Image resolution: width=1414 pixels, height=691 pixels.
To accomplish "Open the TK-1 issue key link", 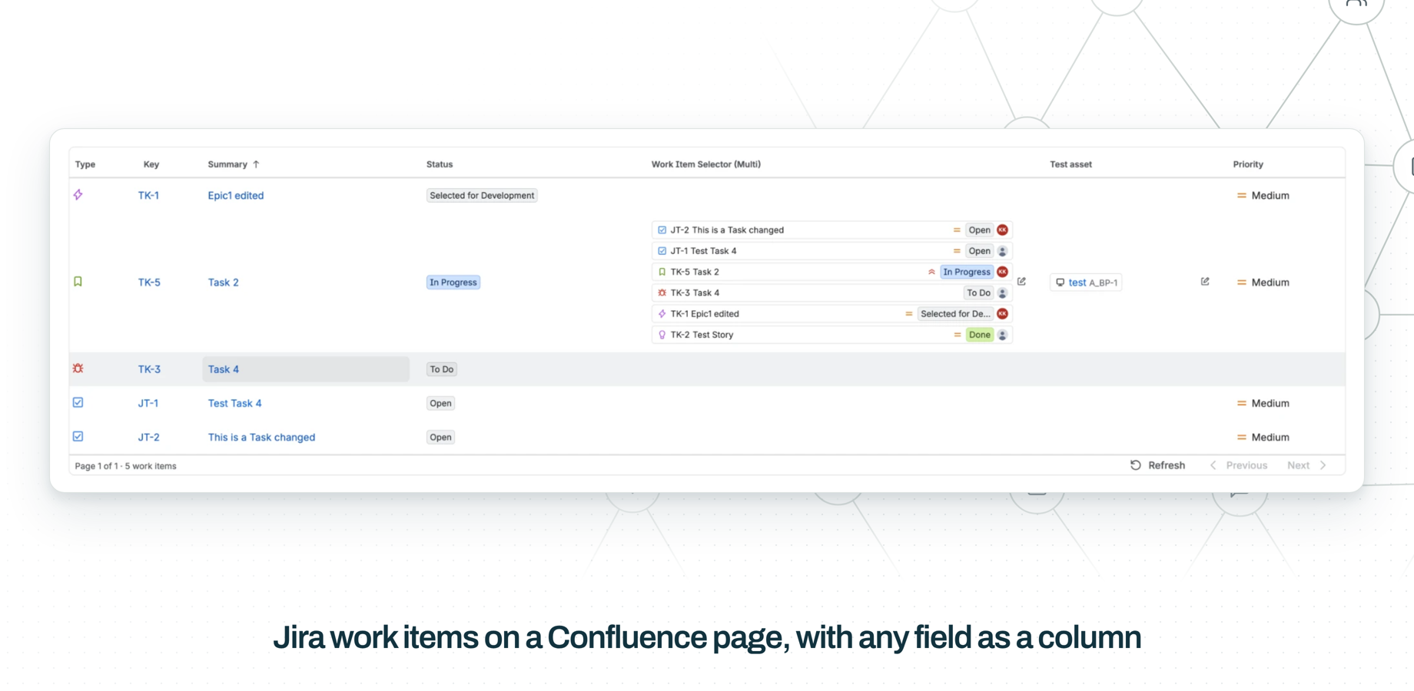I will [148, 196].
